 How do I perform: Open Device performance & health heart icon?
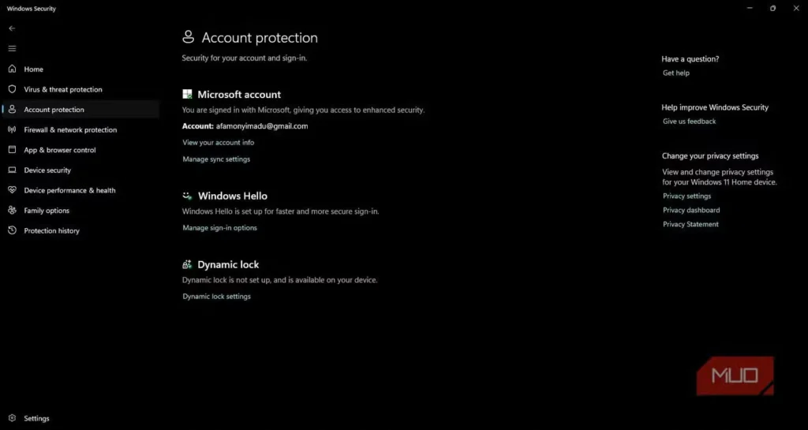pyautogui.click(x=12, y=190)
